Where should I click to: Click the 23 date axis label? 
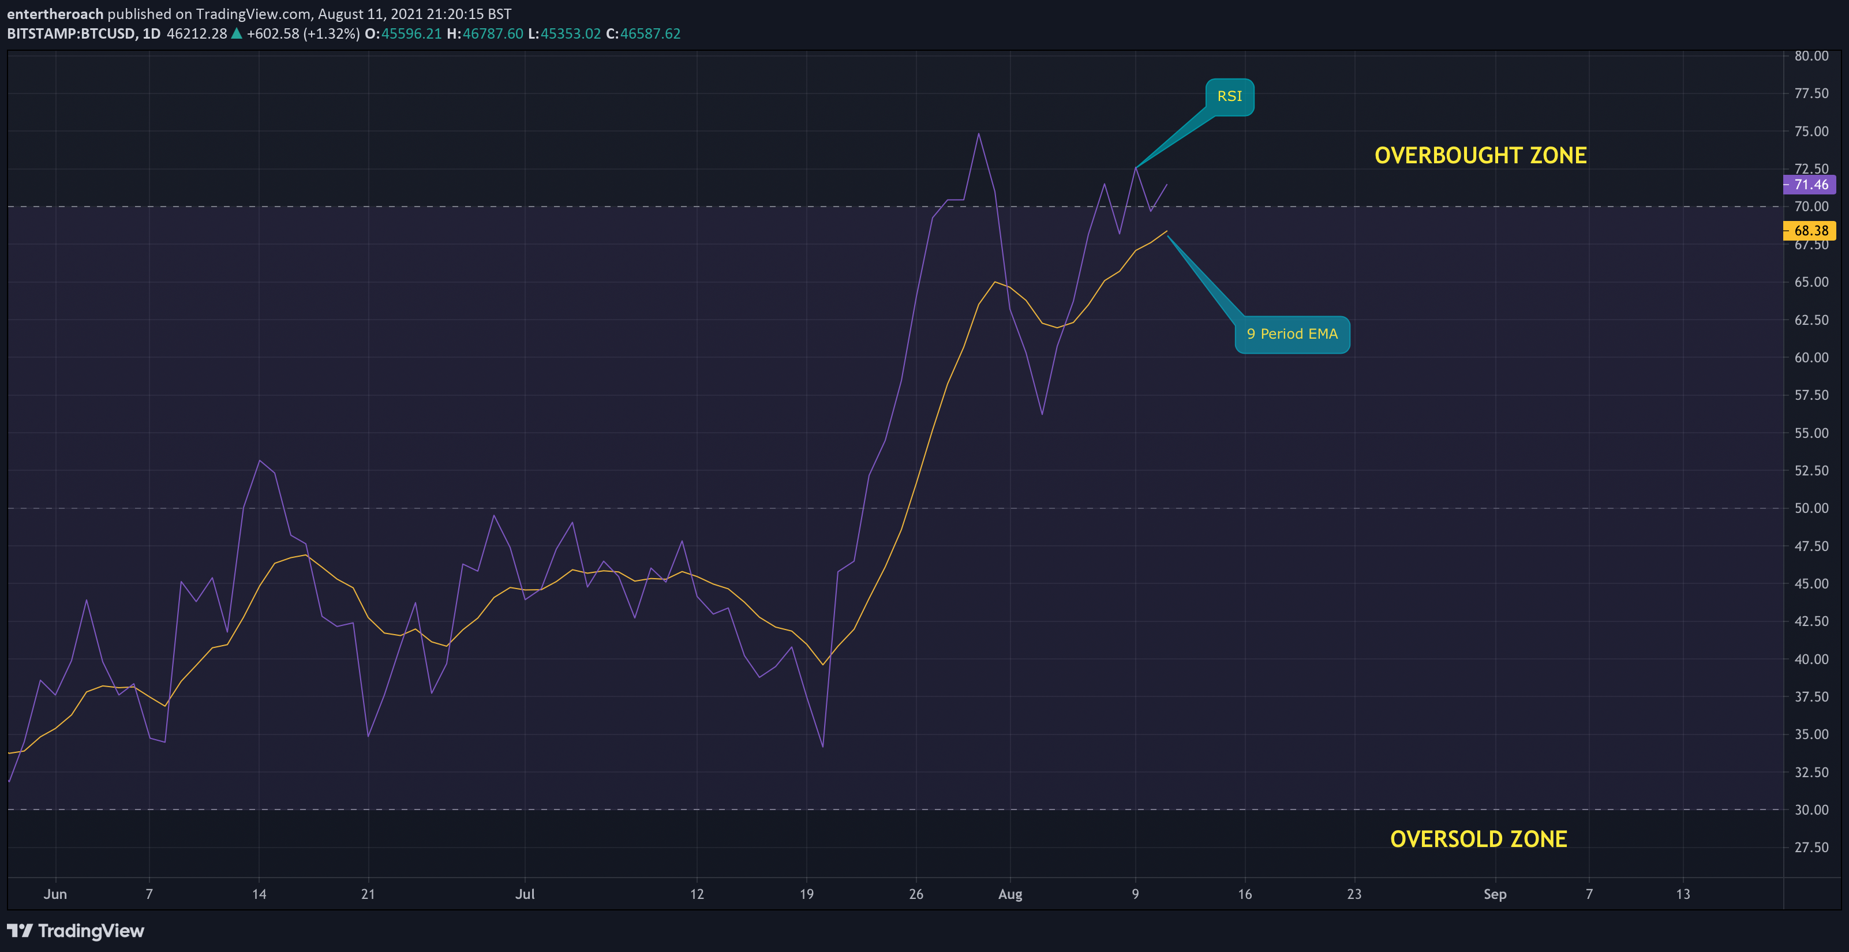pos(1354,894)
